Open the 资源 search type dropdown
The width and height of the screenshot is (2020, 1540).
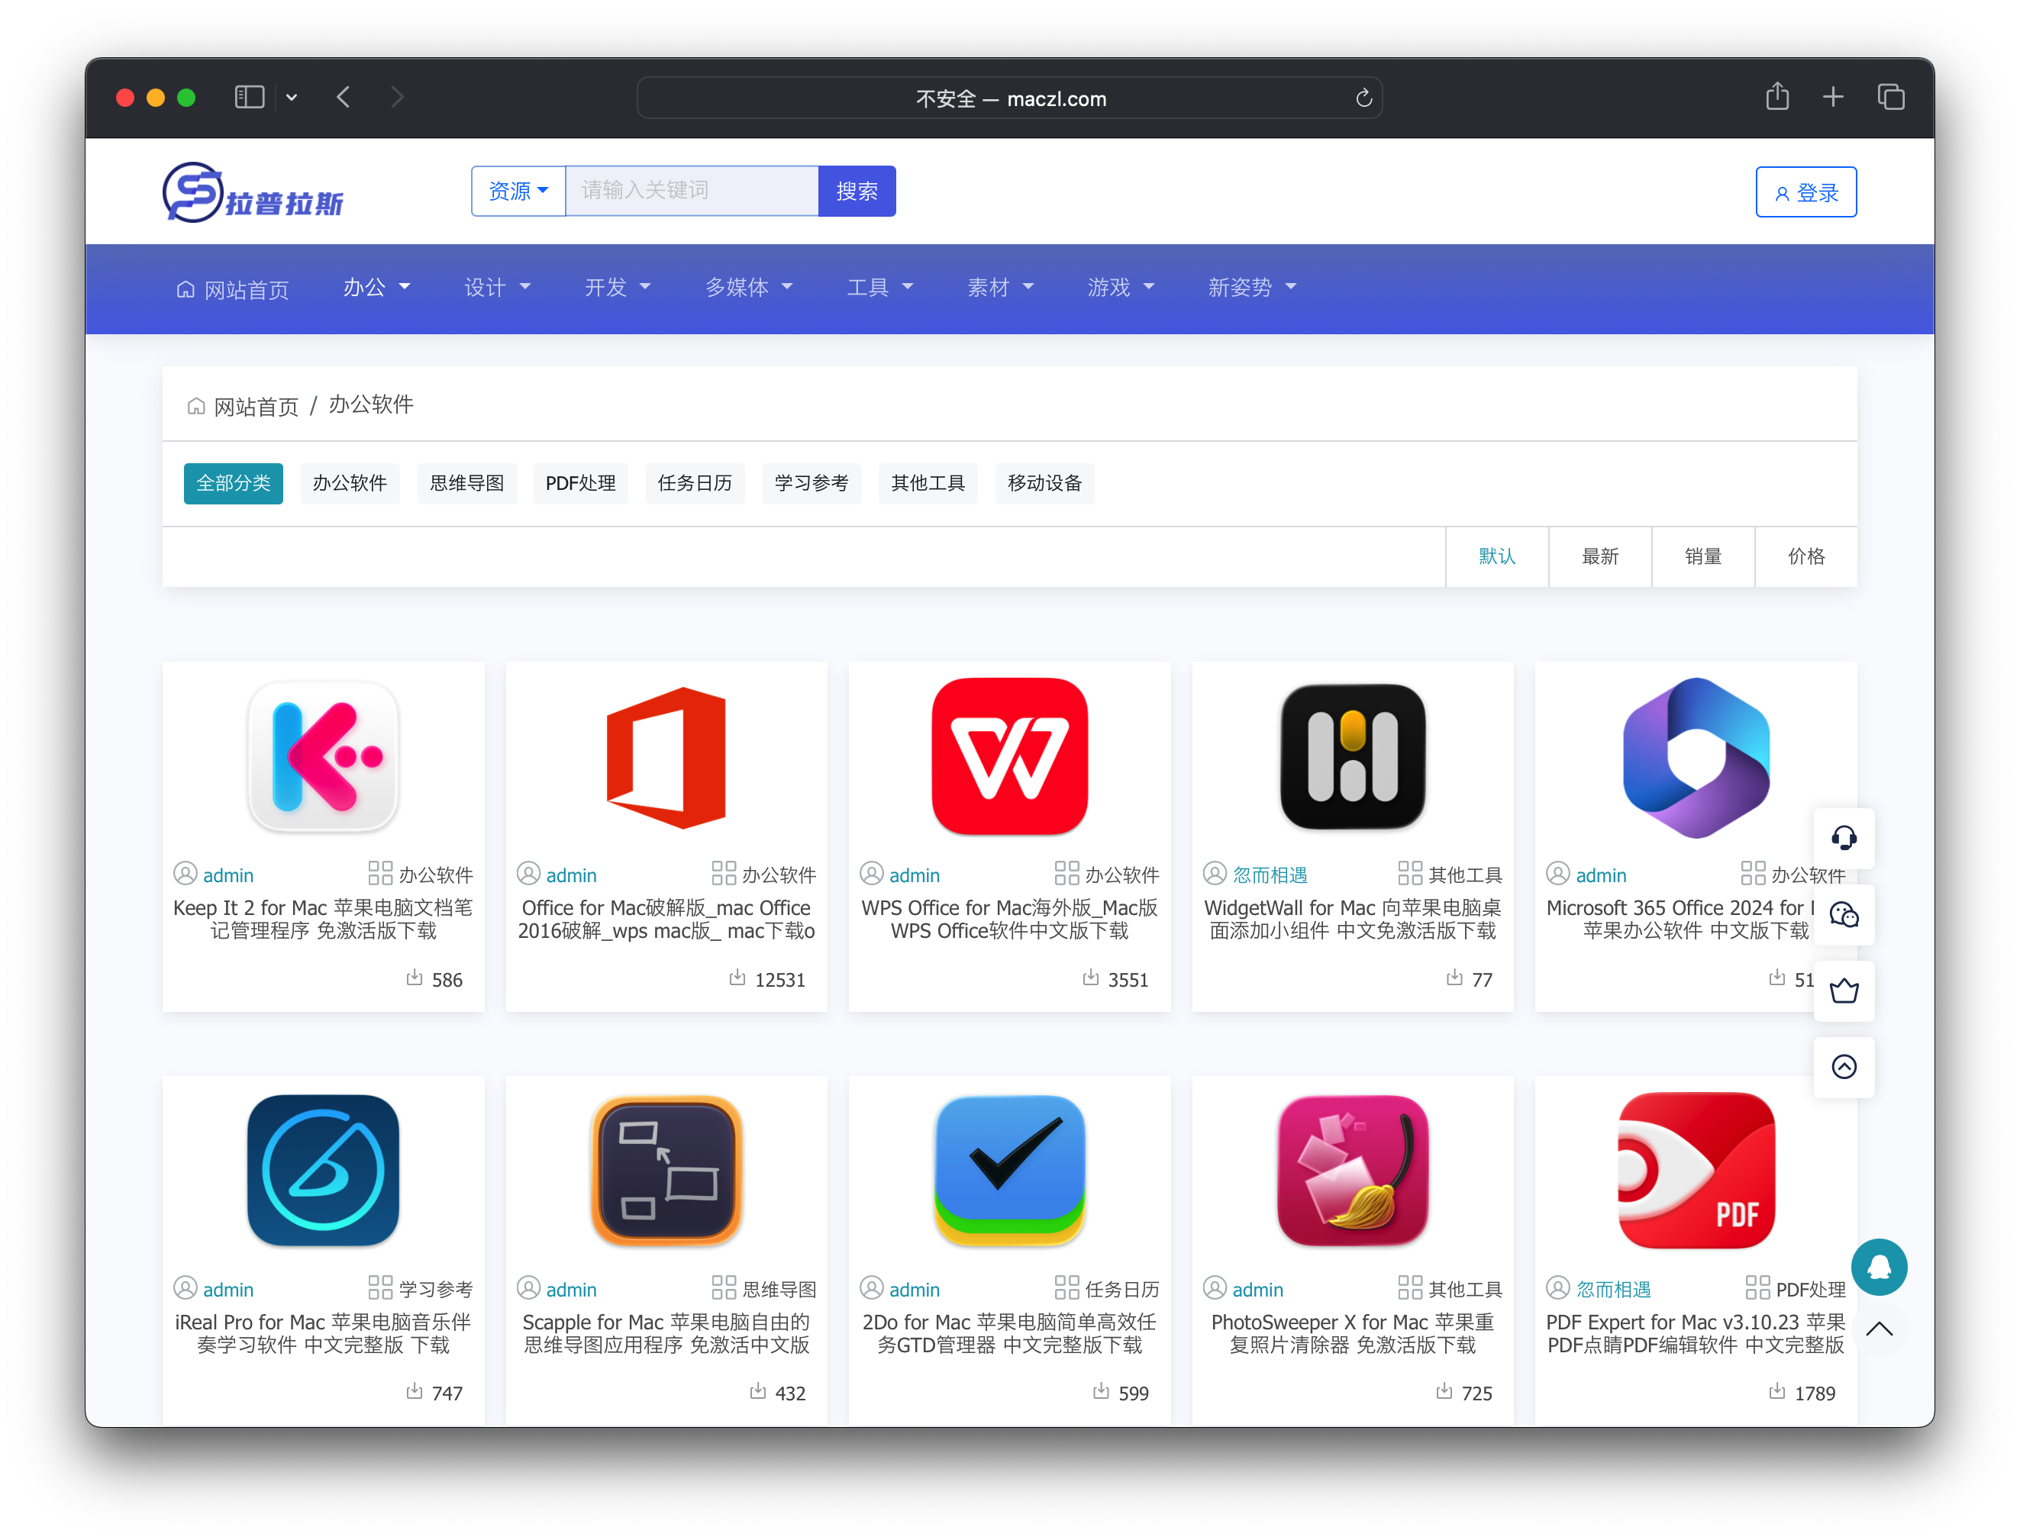click(518, 191)
